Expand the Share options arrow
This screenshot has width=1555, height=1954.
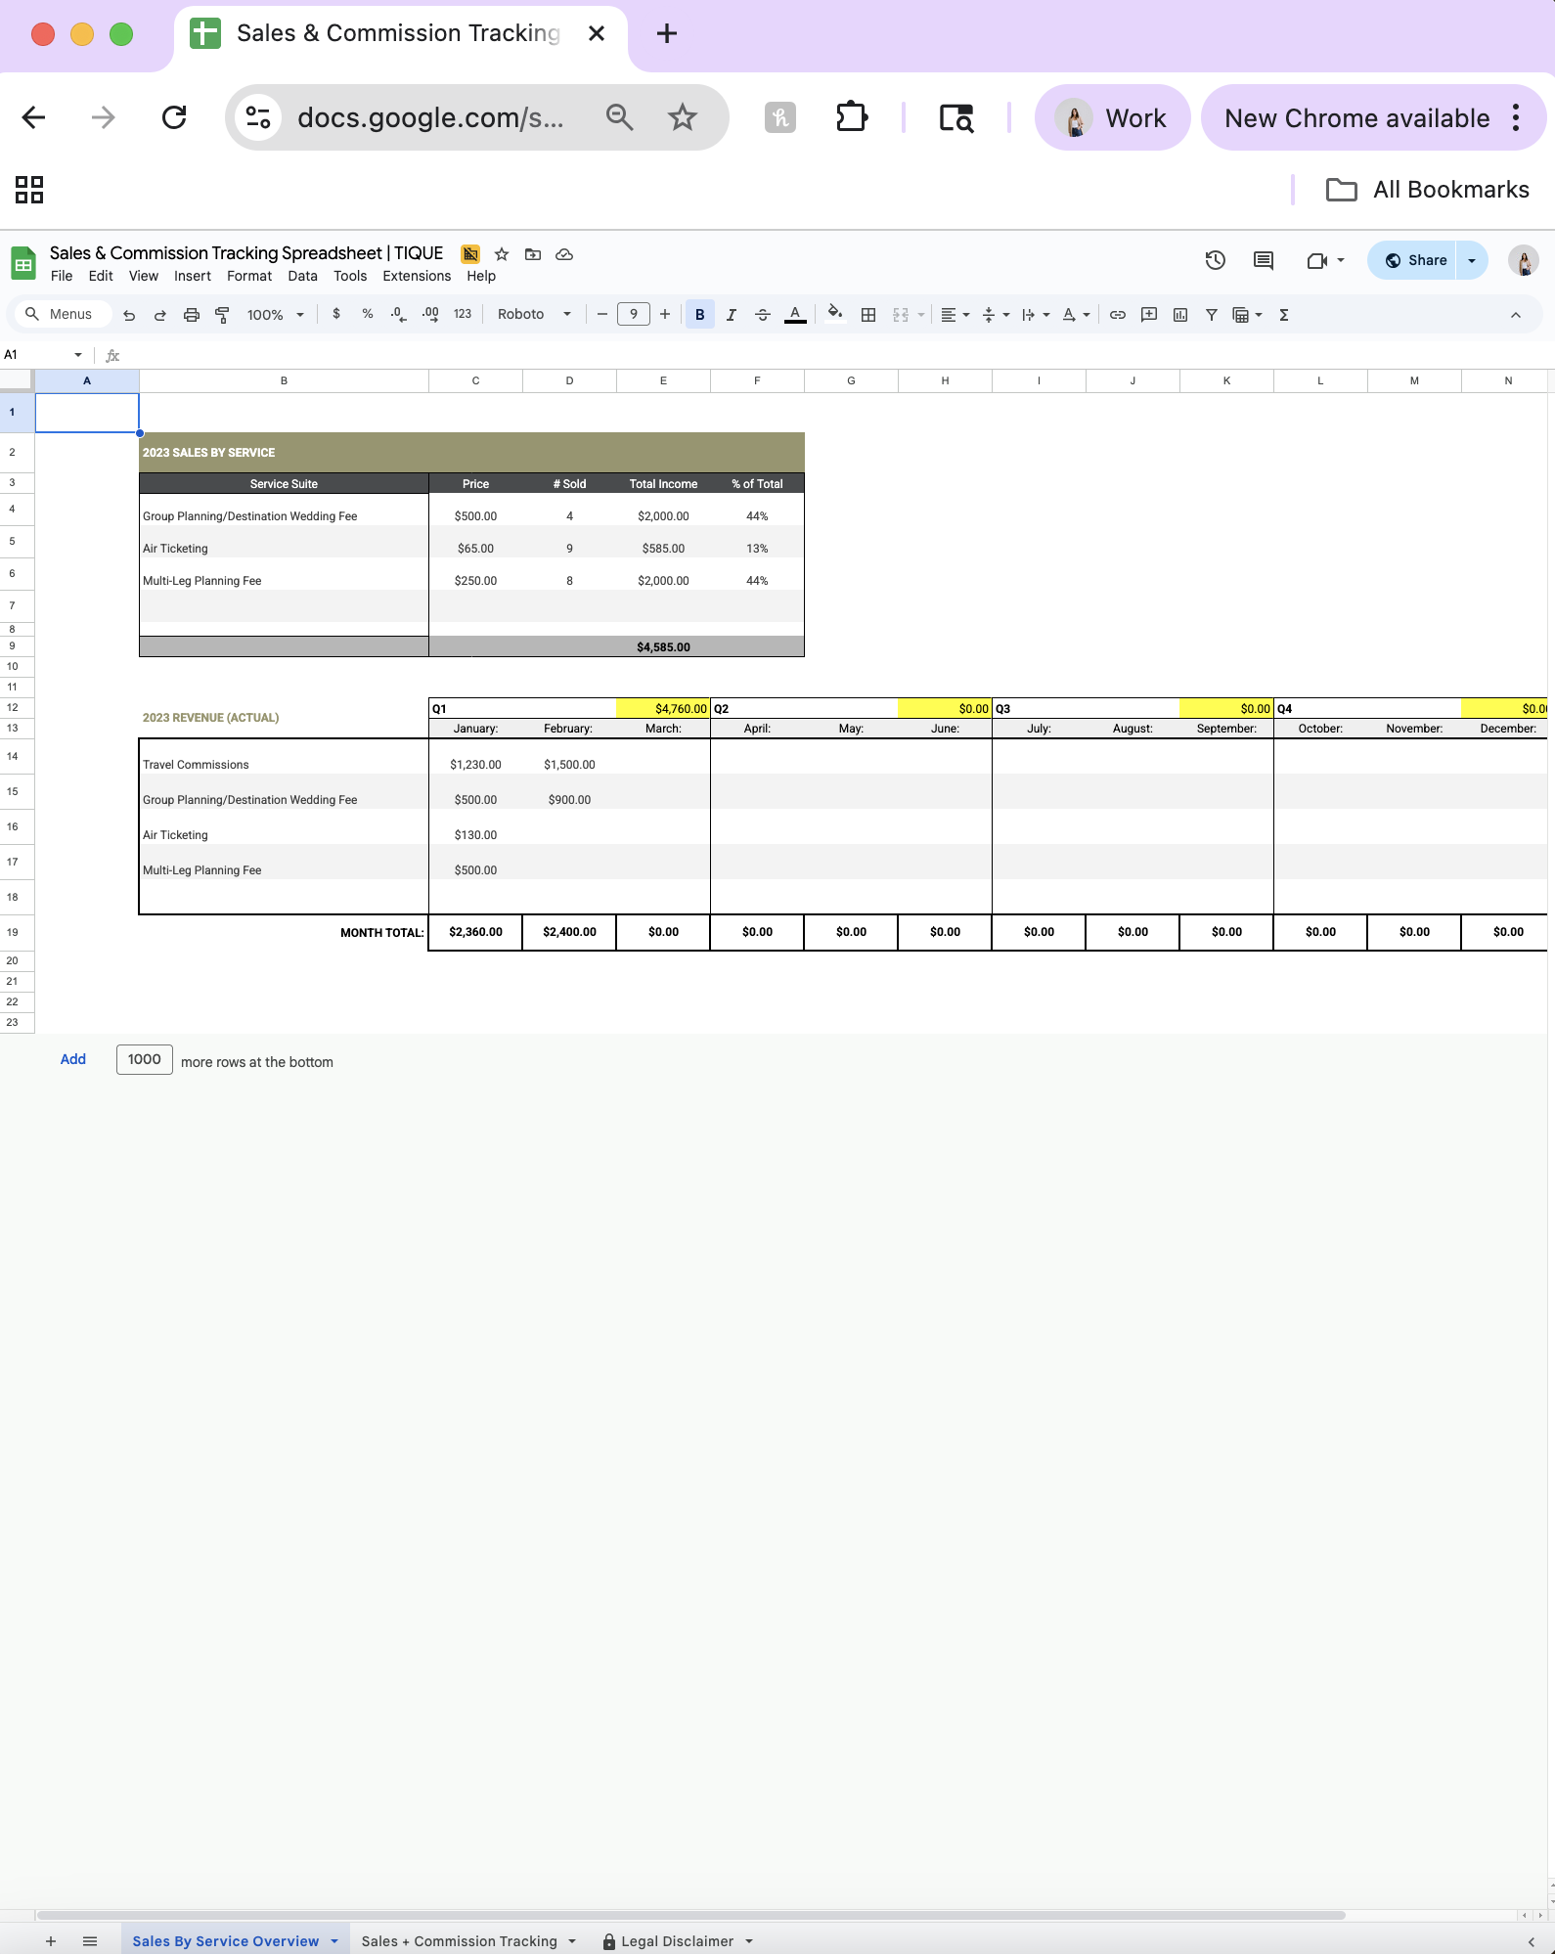coord(1472,260)
